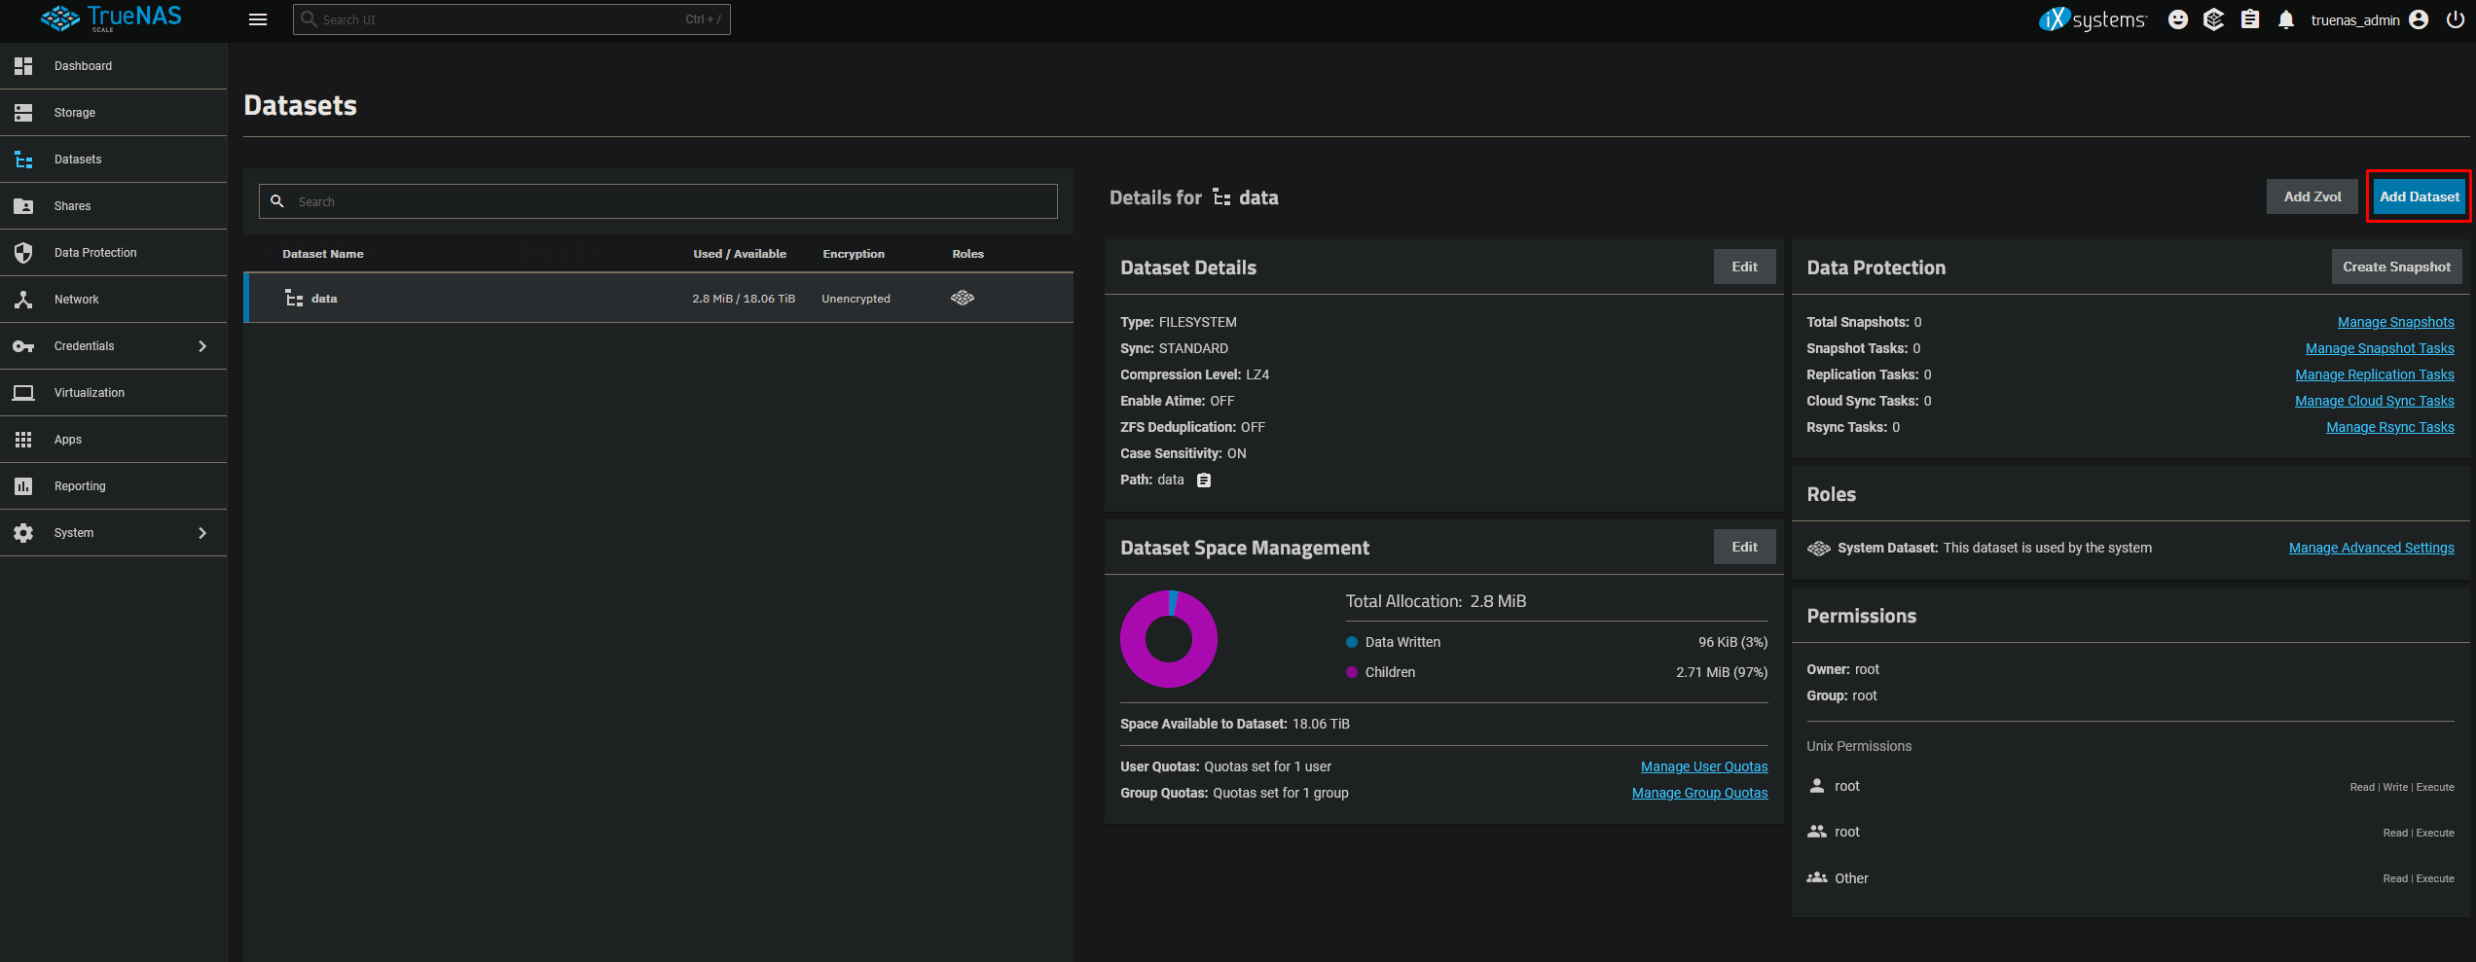
Task: Focus the datasets Search field
Action: pos(672,201)
